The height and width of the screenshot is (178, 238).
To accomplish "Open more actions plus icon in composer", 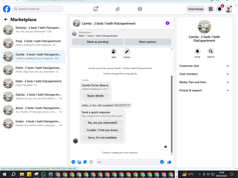I will [x=73, y=162].
